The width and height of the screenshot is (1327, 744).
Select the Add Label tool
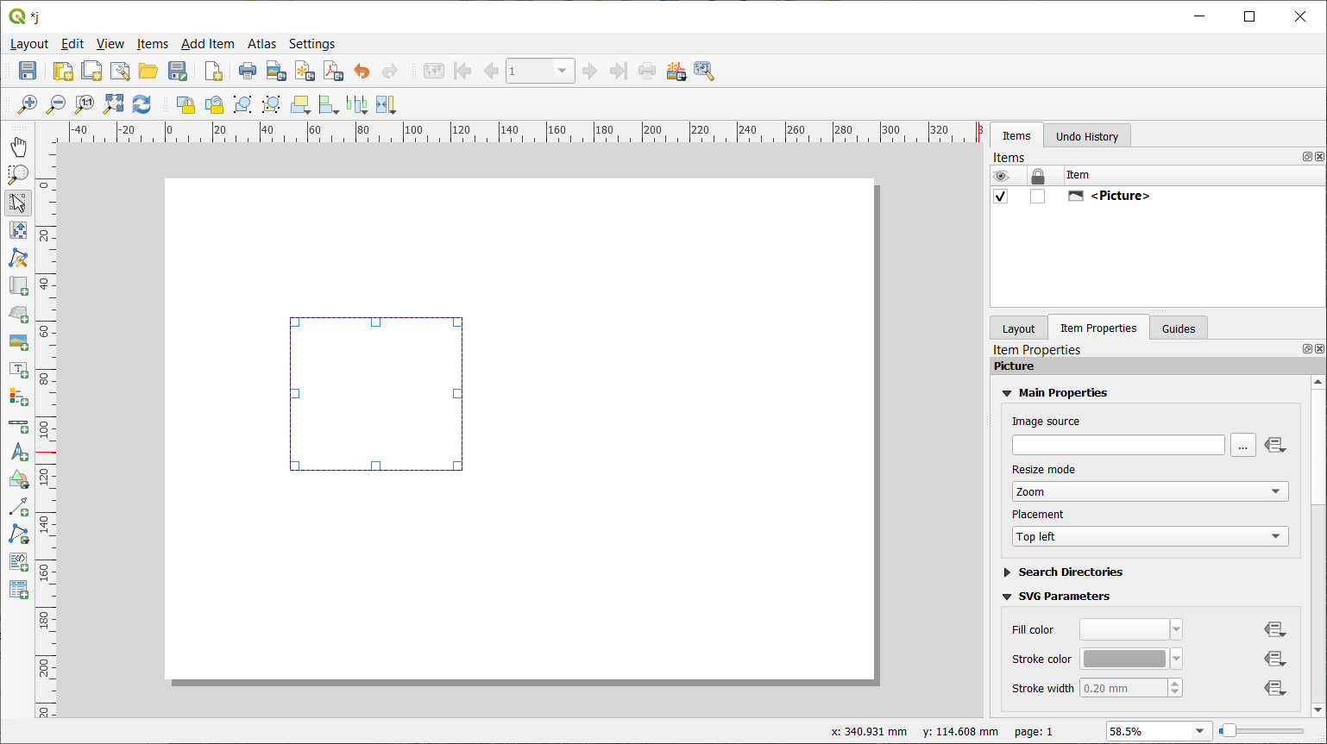(18, 370)
